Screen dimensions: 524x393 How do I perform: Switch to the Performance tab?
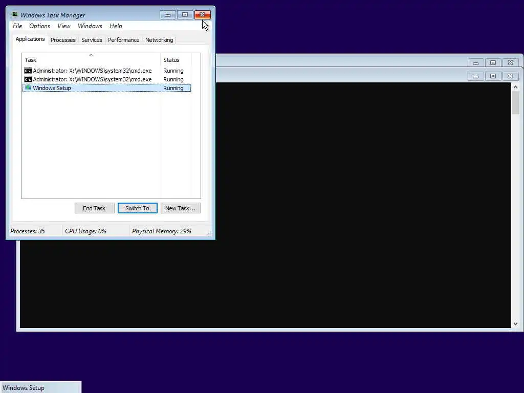pyautogui.click(x=123, y=40)
